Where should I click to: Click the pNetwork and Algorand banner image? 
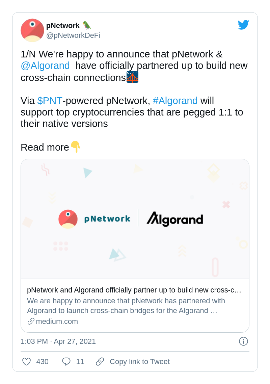click(x=135, y=219)
